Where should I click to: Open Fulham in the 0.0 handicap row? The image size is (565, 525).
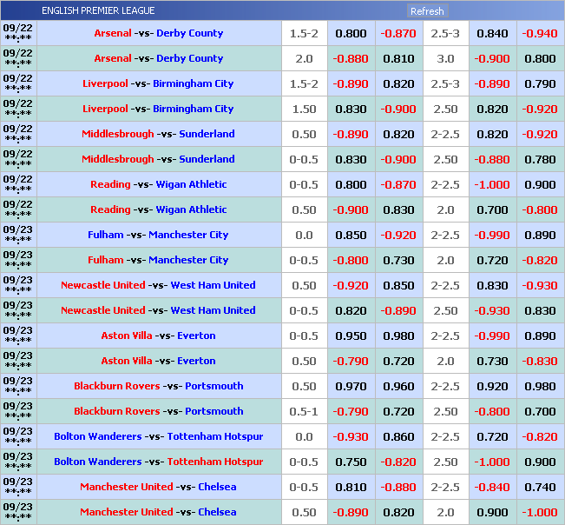click(x=106, y=235)
